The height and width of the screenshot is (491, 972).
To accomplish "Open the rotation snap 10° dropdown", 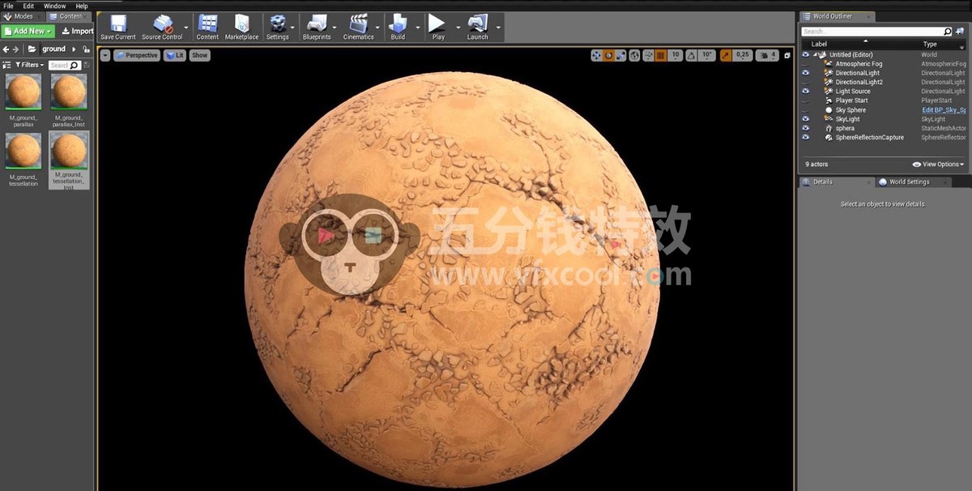I will pos(706,55).
